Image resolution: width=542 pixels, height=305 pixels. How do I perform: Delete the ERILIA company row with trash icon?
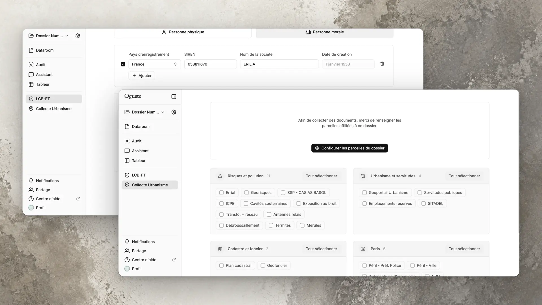coord(382,64)
